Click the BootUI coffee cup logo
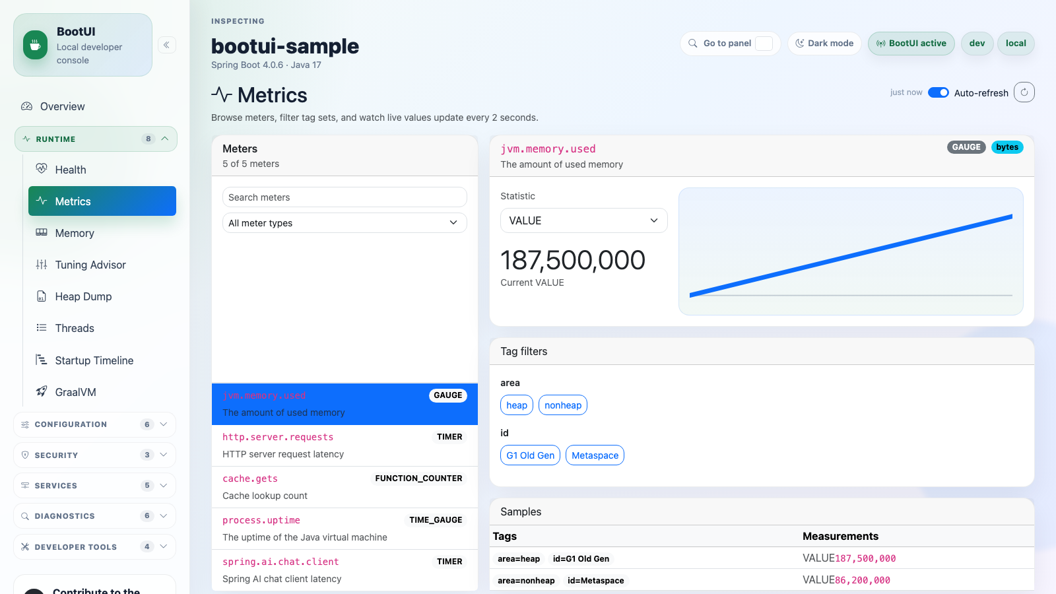Image resolution: width=1056 pixels, height=594 pixels. (x=35, y=45)
